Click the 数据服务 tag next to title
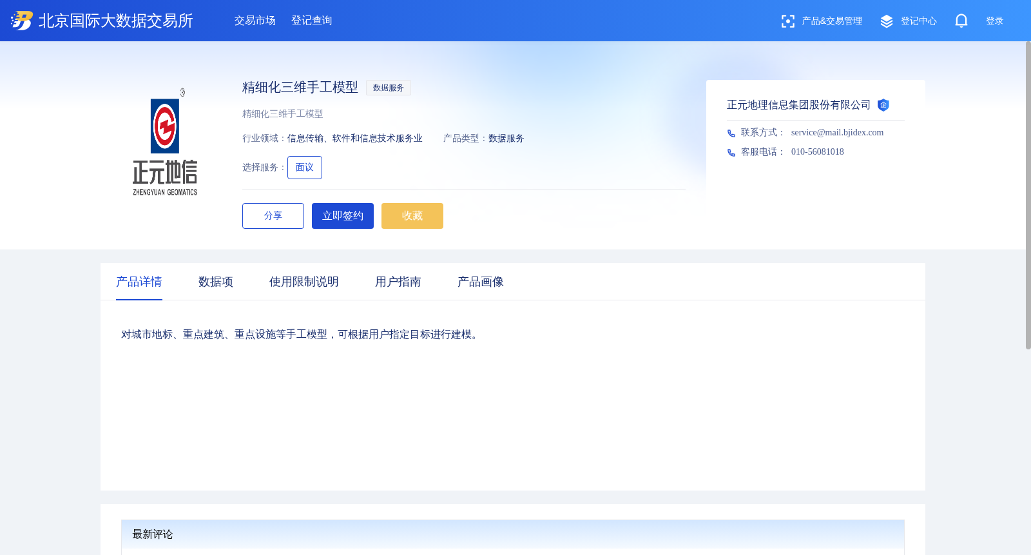Image resolution: width=1031 pixels, height=555 pixels. click(389, 88)
